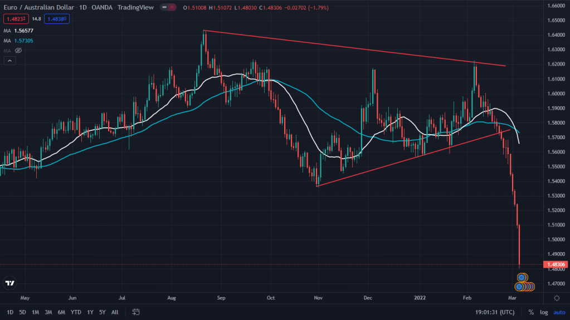Select the YTD time range
The width and height of the screenshot is (570, 320).
point(76,312)
